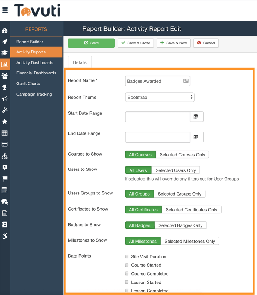257x295 pixels.
Task: Select Activity Reports menu item
Action: click(37, 52)
